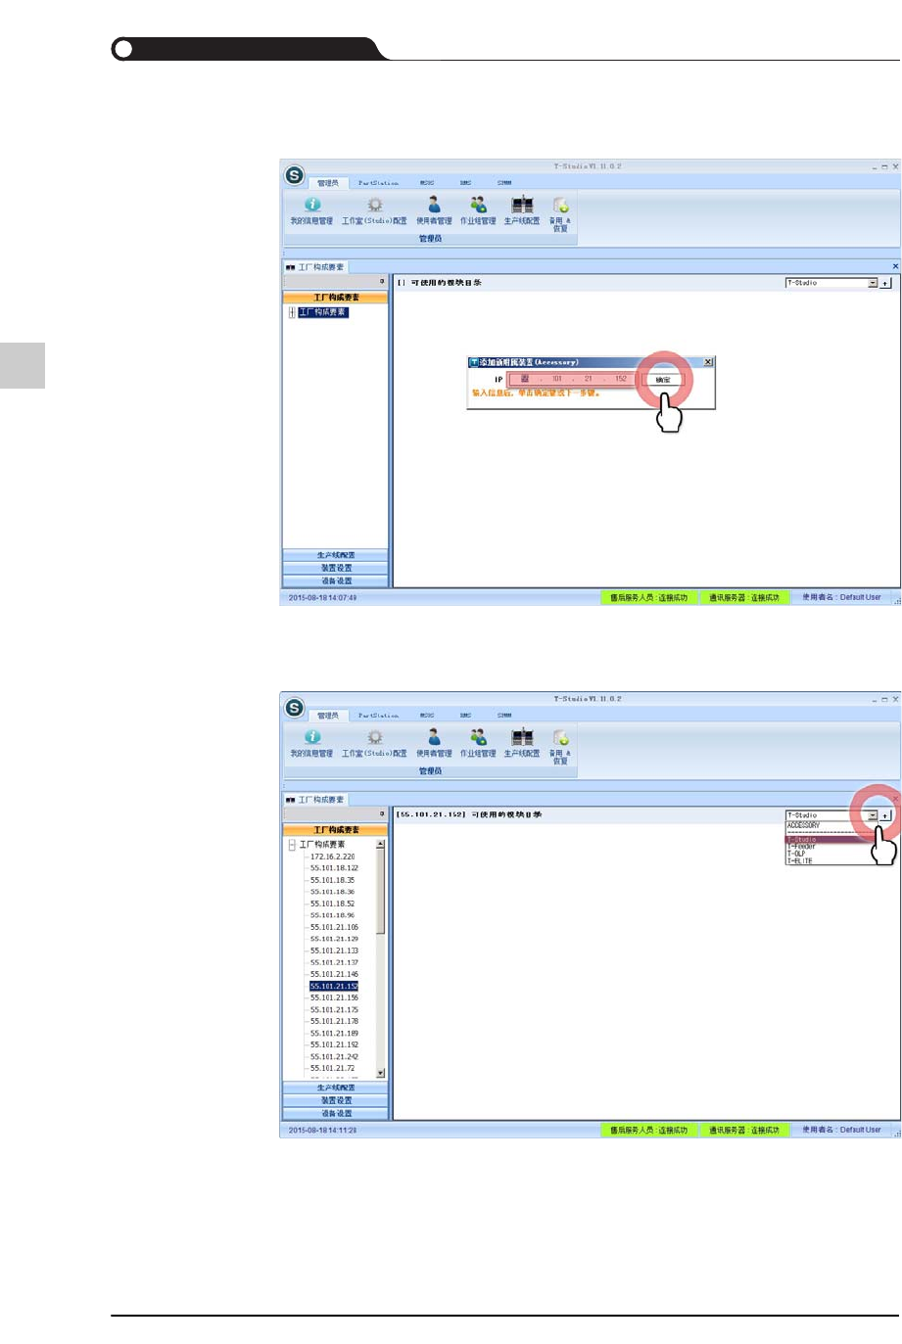Screen dimensions: 902x1344
Task: Select tree item 55.101.21.189
Action: click(334, 1033)
